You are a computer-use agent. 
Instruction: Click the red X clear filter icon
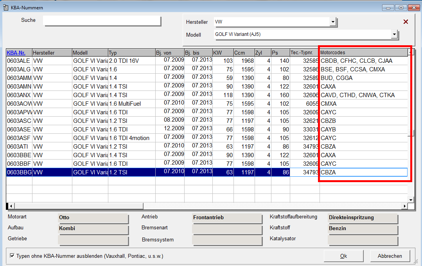(x=406, y=22)
